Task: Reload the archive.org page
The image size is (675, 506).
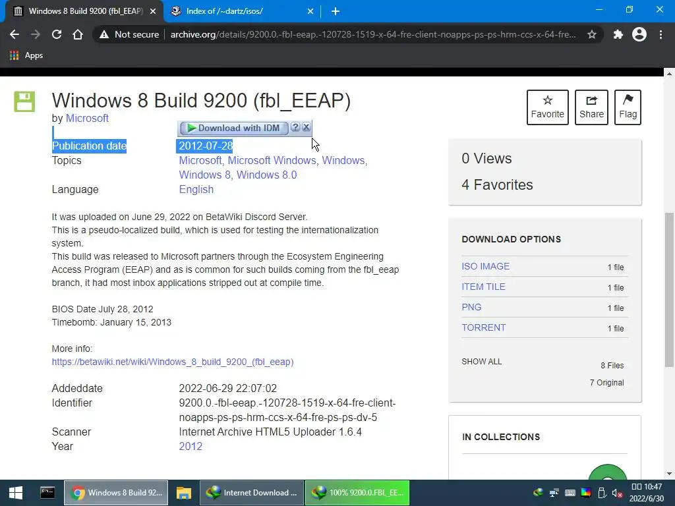Action: 57,34
